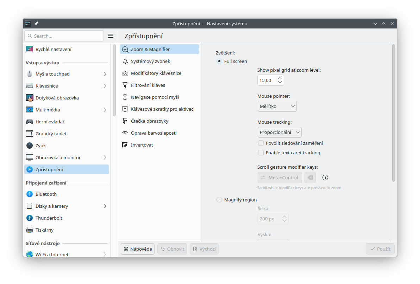
Task: Select the Full screen radio button
Action: tap(219, 61)
